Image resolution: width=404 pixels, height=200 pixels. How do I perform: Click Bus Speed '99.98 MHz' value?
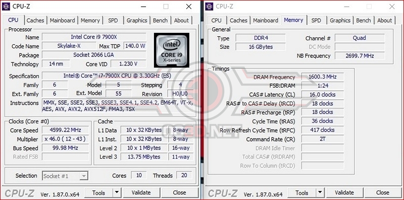[66, 148]
